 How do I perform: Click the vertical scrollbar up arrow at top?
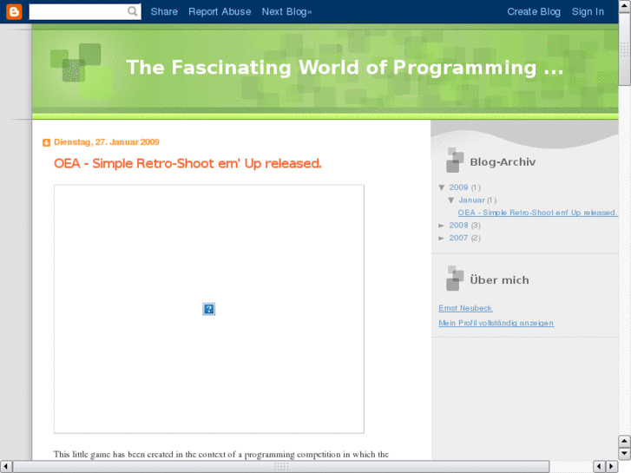[x=625, y=6]
